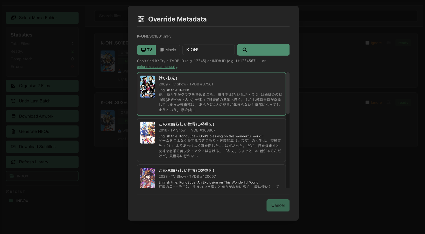
Task: Cancel the Override Metadata dialog
Action: [x=278, y=205]
